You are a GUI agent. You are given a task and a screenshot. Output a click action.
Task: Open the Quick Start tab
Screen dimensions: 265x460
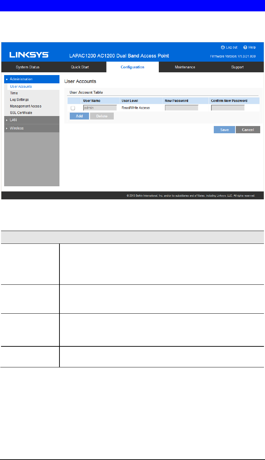[80, 67]
